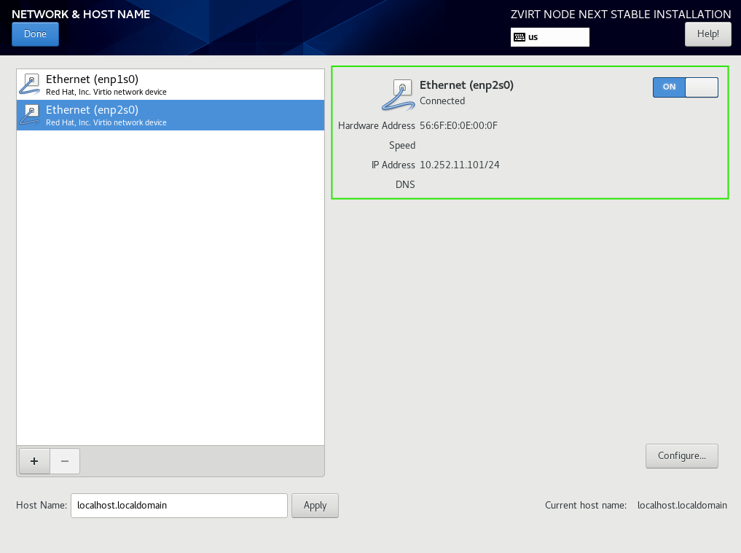Open the Configure... dialog

click(x=681, y=455)
